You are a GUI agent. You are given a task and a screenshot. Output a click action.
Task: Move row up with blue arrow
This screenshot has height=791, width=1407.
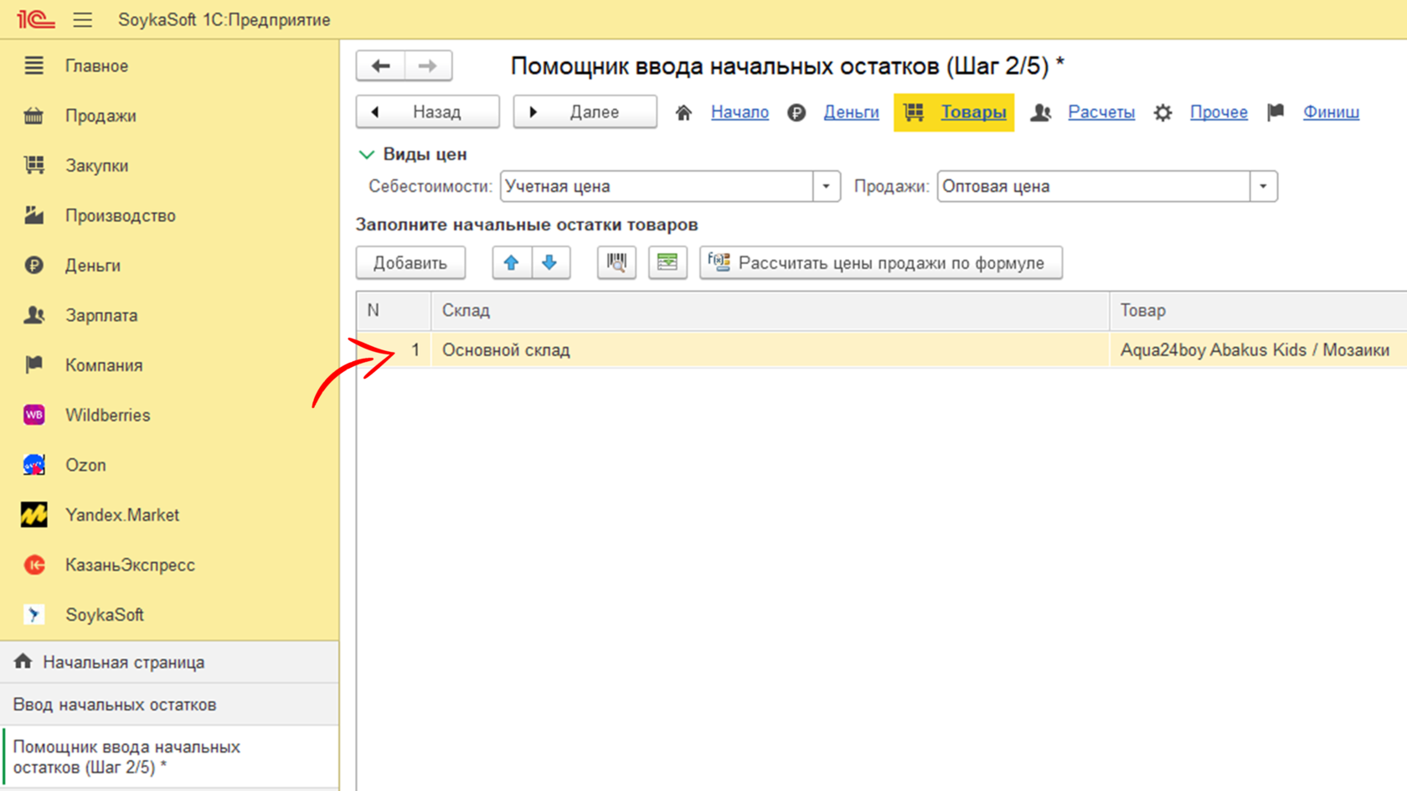(511, 263)
